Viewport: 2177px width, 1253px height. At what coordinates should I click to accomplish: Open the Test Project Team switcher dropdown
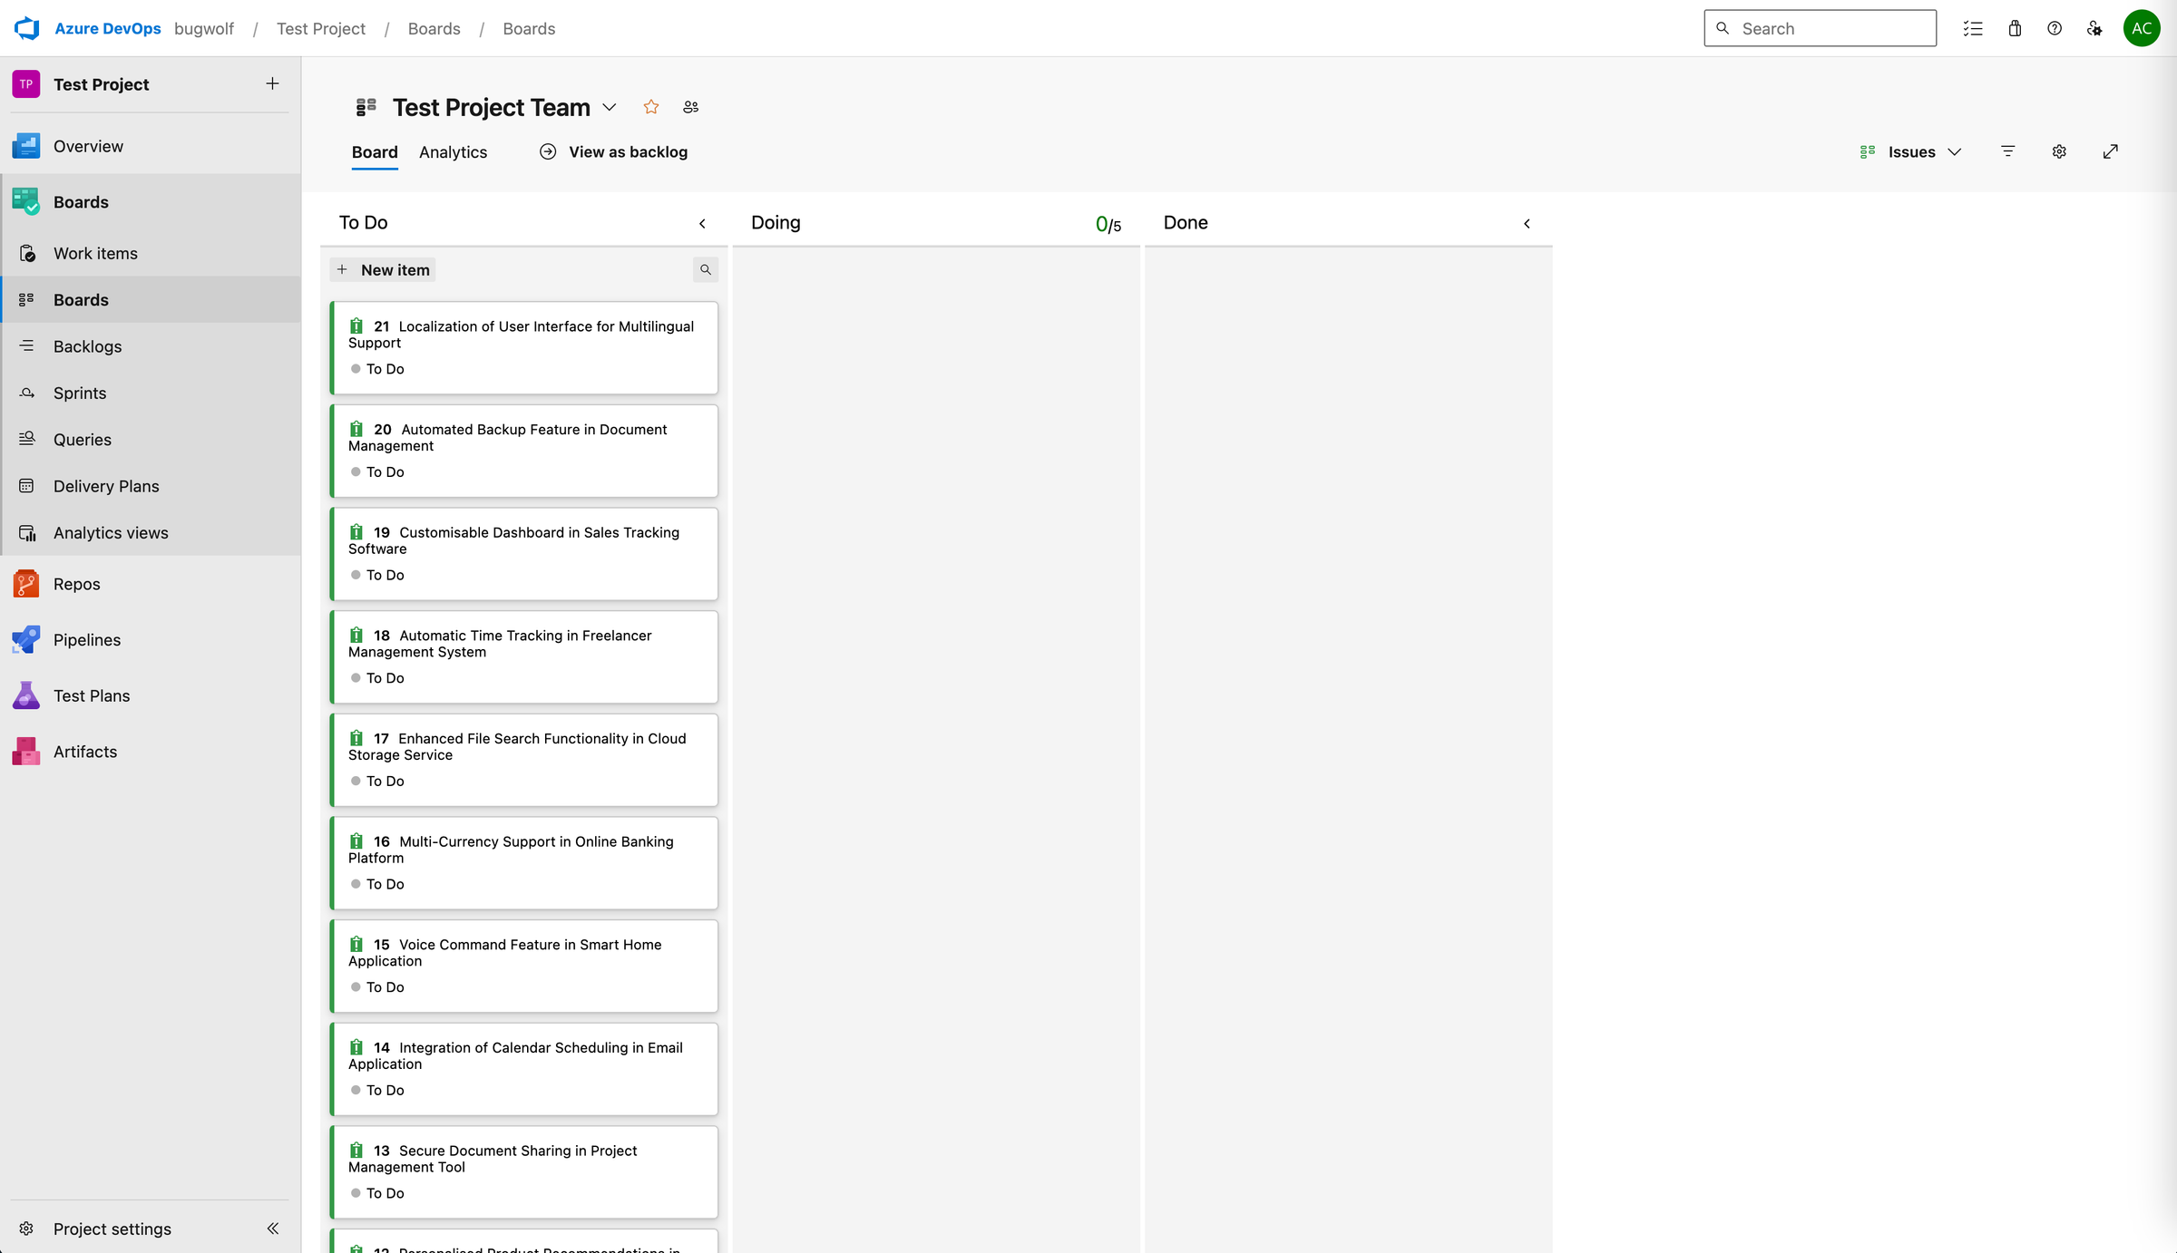coord(610,107)
